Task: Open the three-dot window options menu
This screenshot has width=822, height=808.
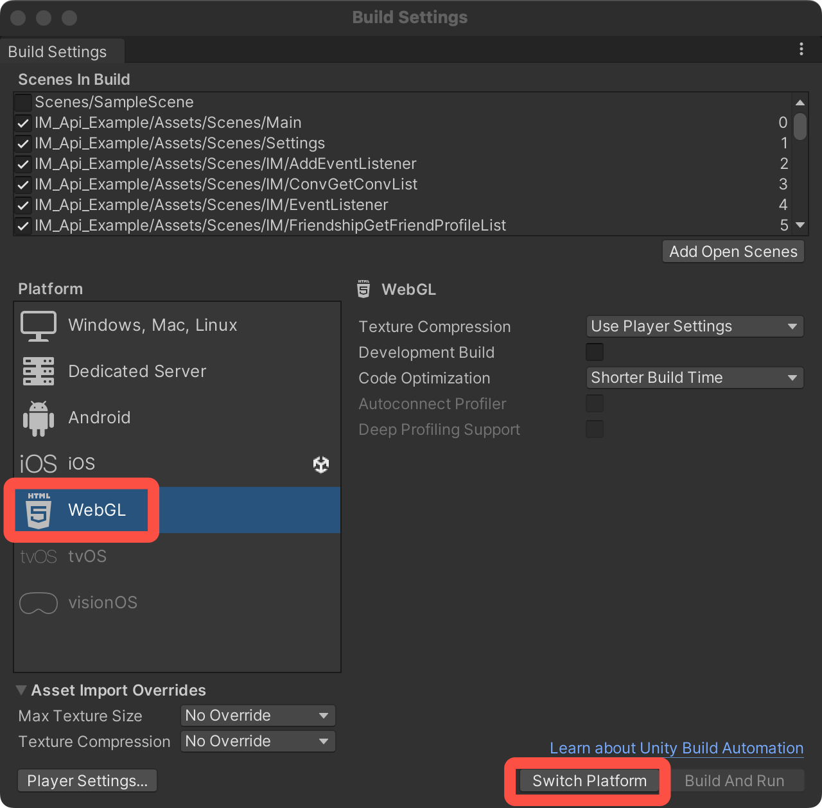Action: pos(801,49)
